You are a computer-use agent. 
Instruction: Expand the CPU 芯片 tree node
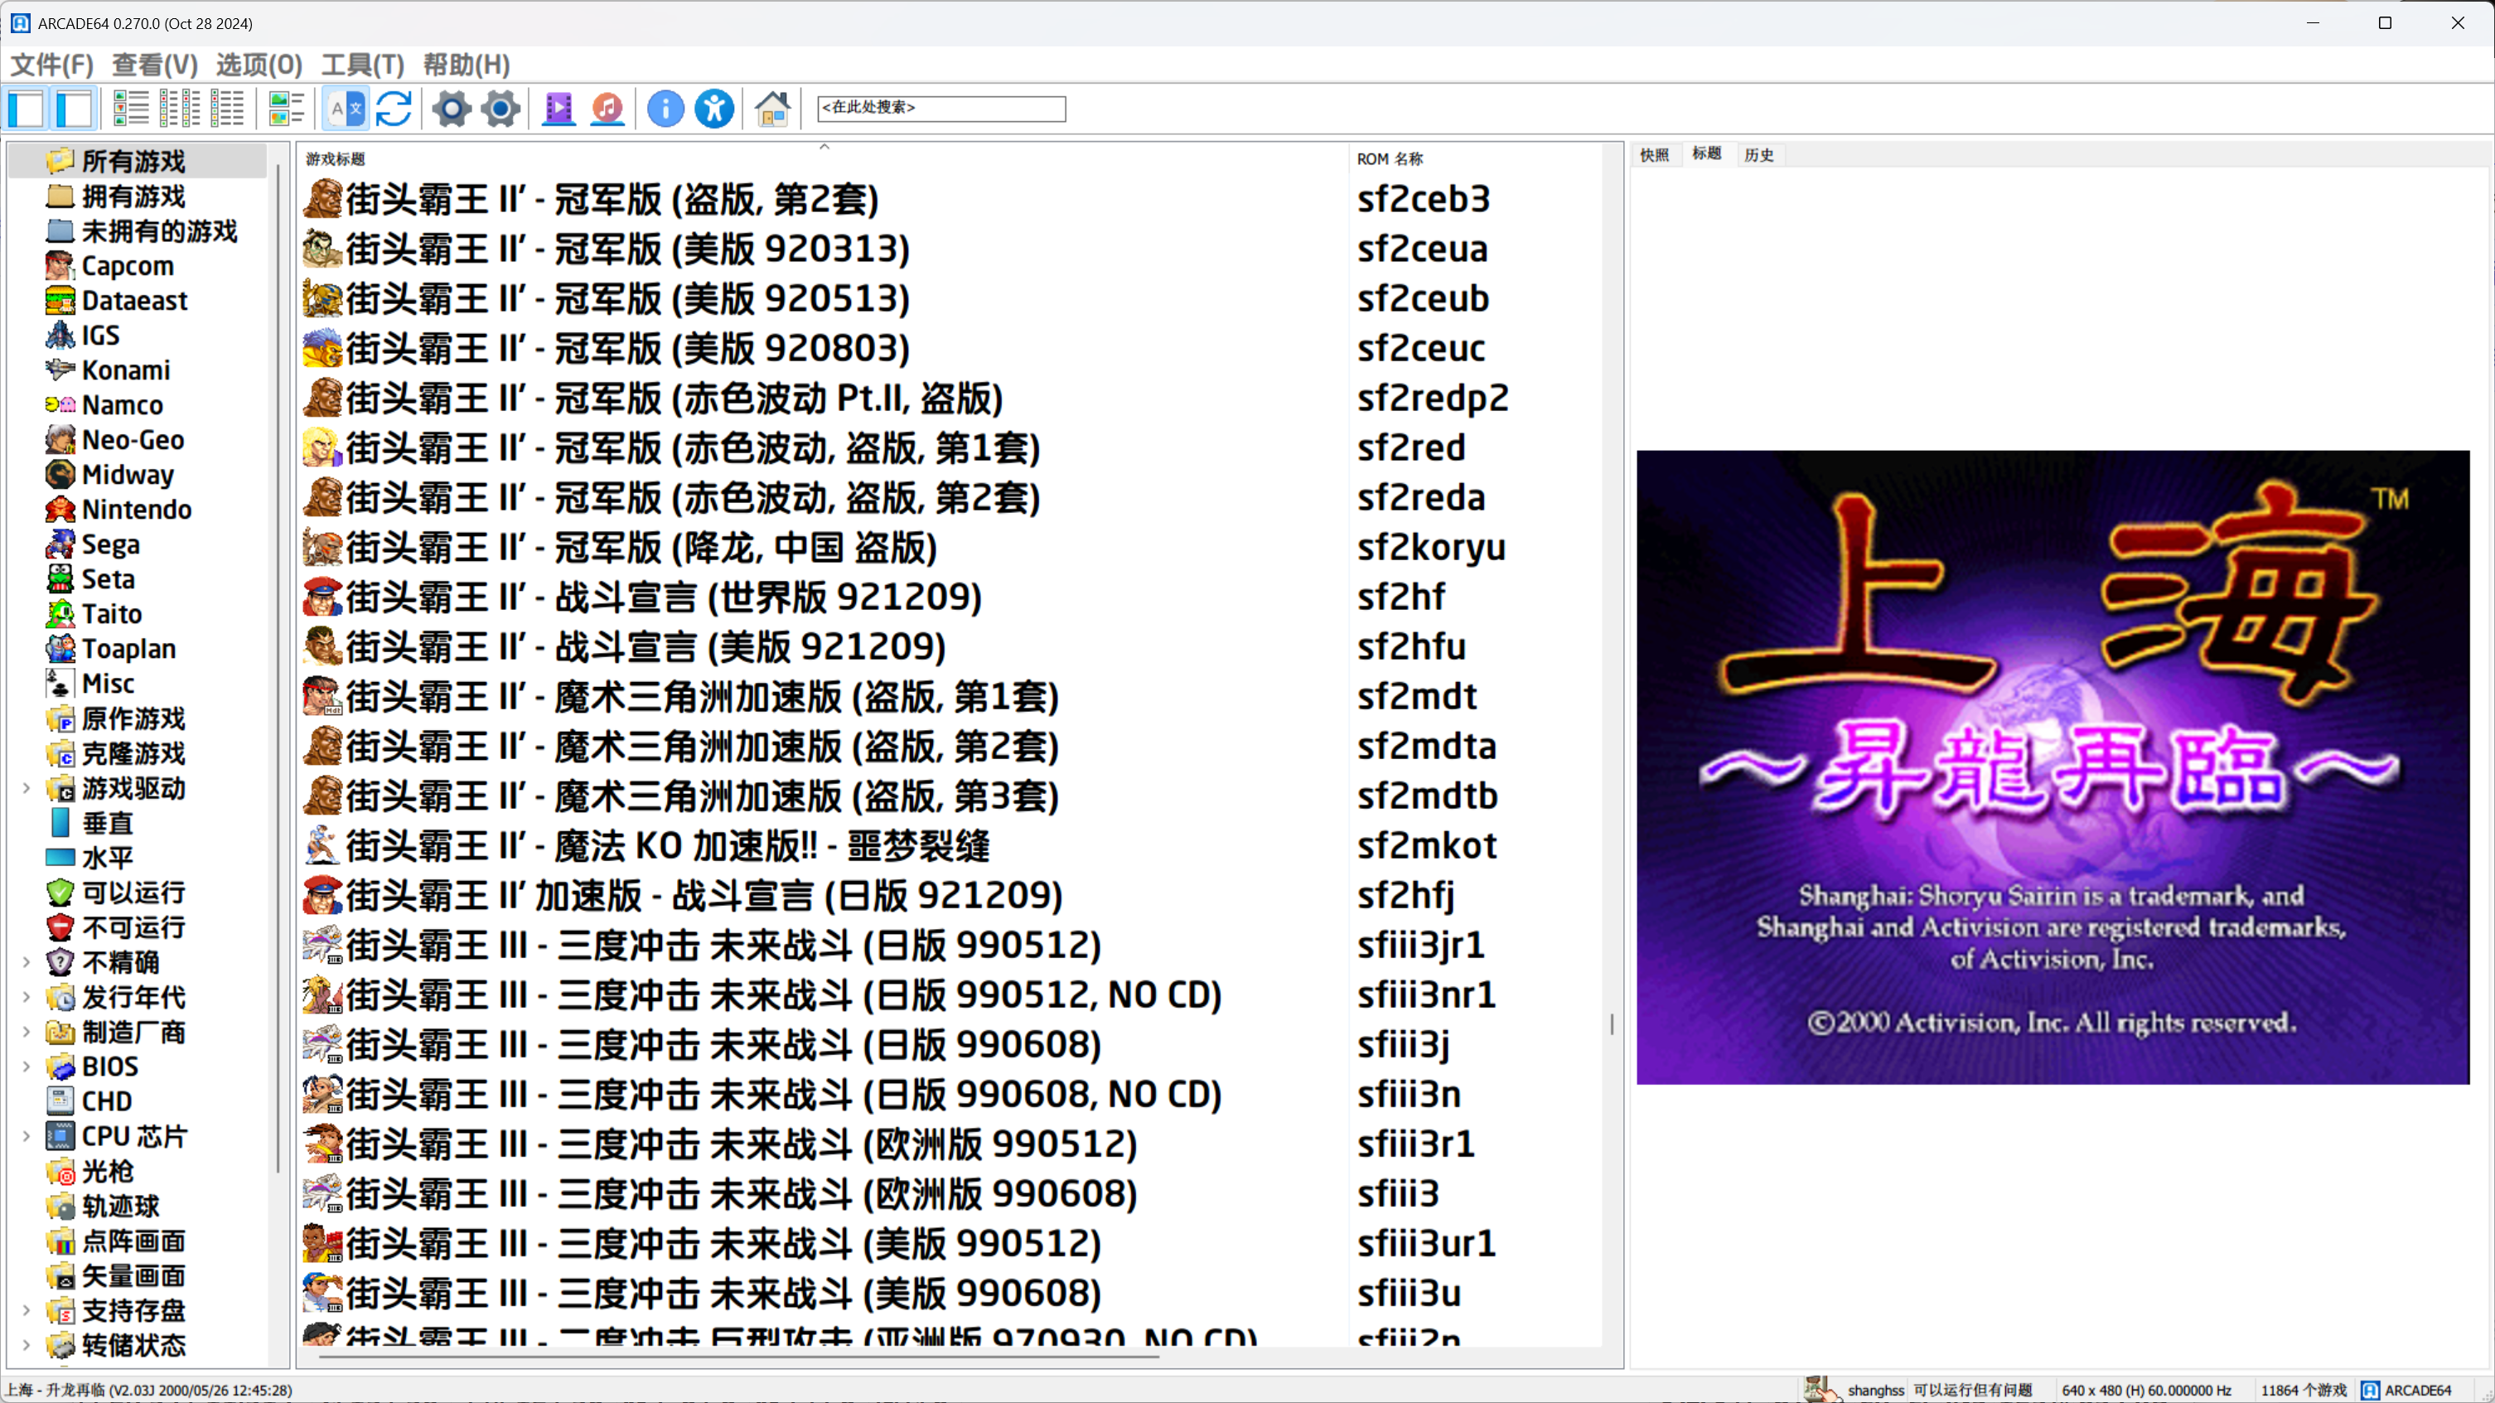tap(27, 1136)
